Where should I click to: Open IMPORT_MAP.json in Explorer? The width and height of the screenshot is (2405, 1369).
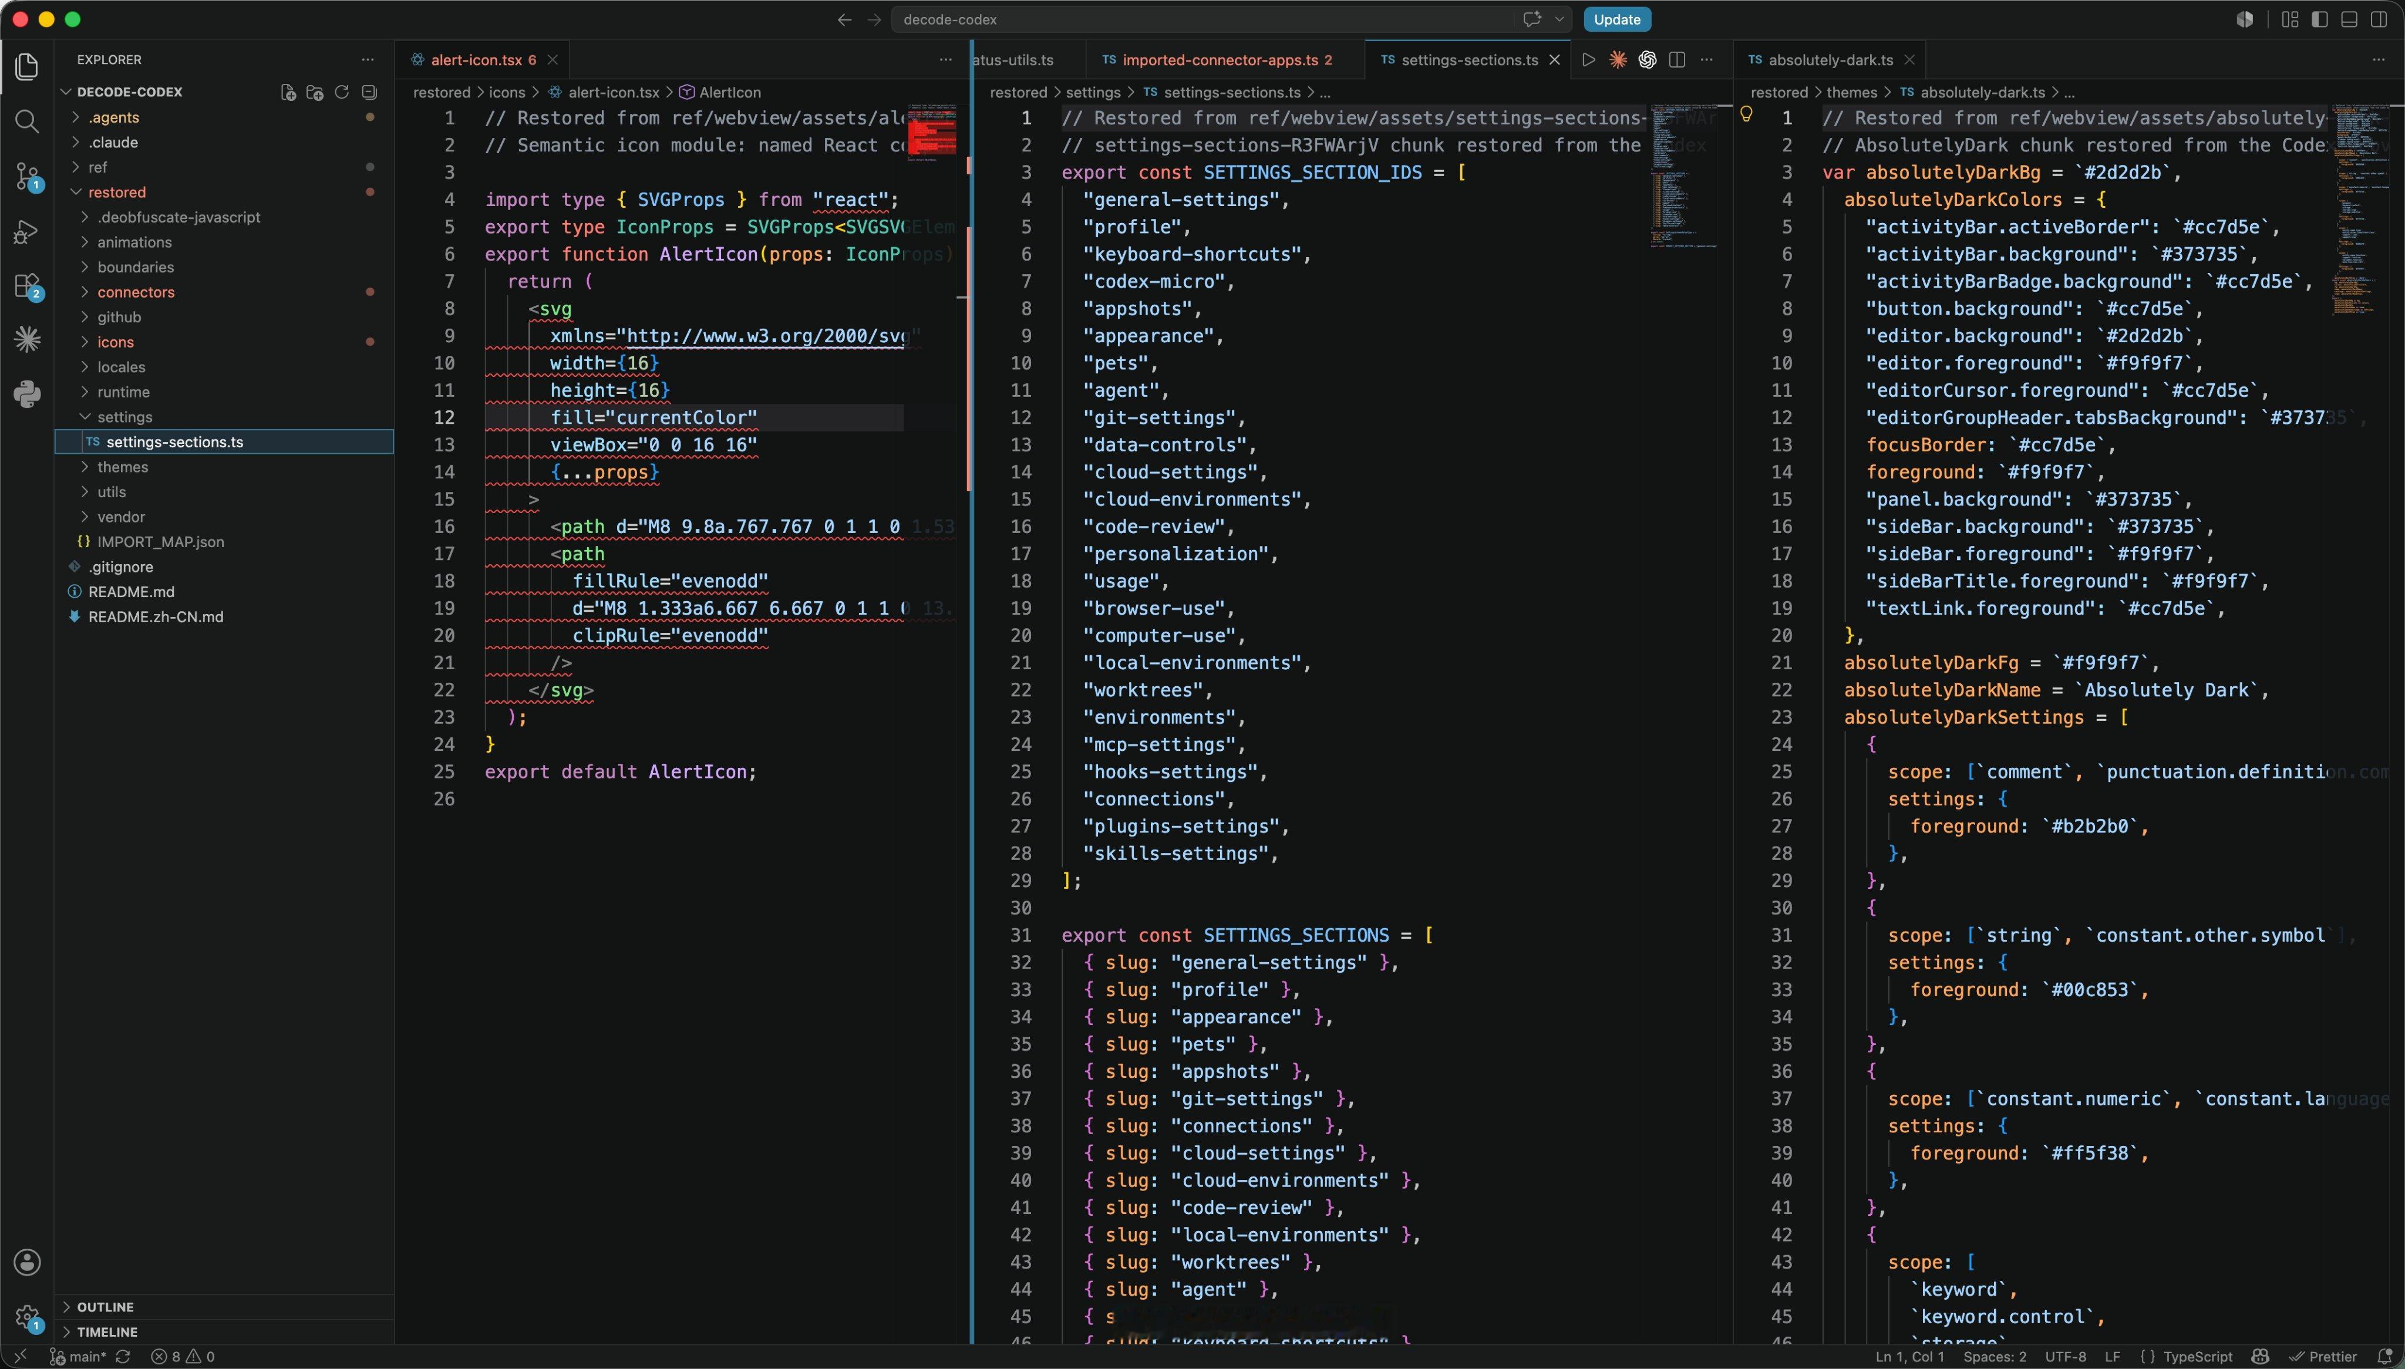pos(224,542)
